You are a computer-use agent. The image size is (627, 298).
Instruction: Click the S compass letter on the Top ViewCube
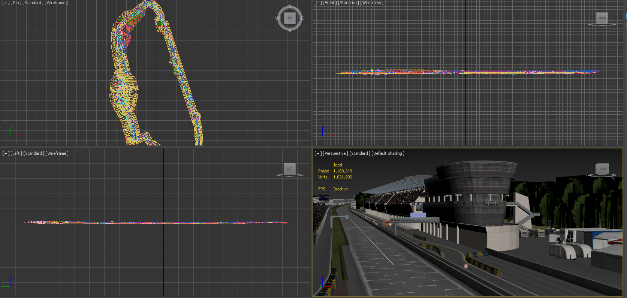(290, 31)
